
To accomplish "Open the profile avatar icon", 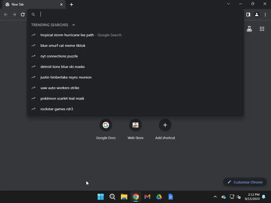I will pyautogui.click(x=257, y=15).
